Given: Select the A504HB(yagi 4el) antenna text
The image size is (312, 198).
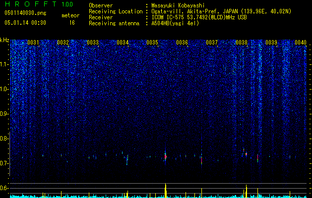Looking at the screenshot, I should point(175,23).
